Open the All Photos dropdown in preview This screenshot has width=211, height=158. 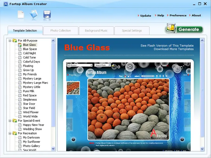pos(80,65)
